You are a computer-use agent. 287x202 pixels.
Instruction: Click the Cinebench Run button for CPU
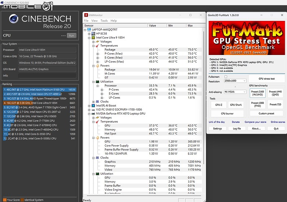[71, 36]
